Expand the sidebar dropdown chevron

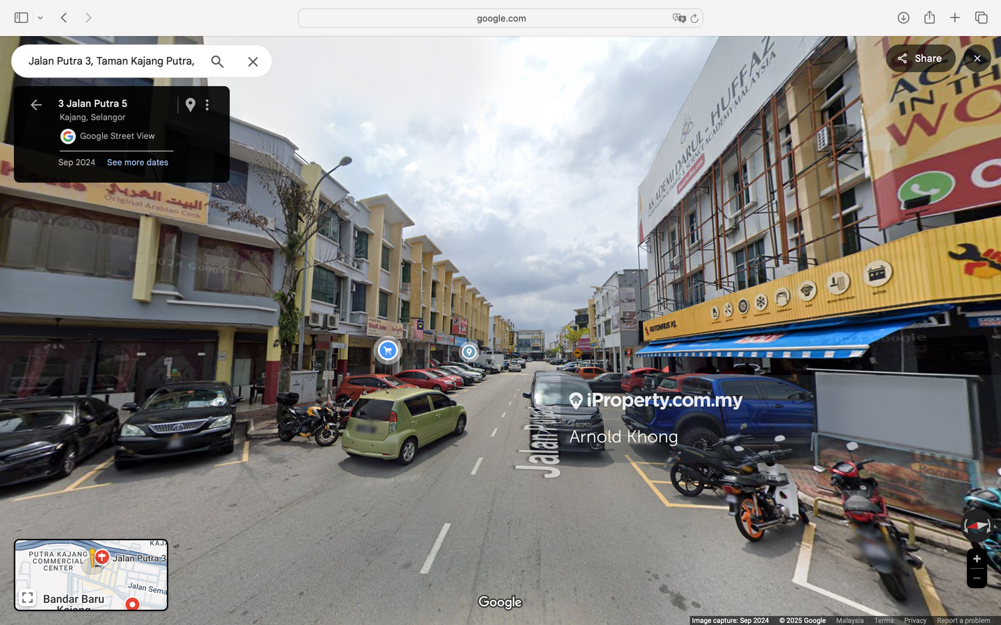(x=40, y=18)
